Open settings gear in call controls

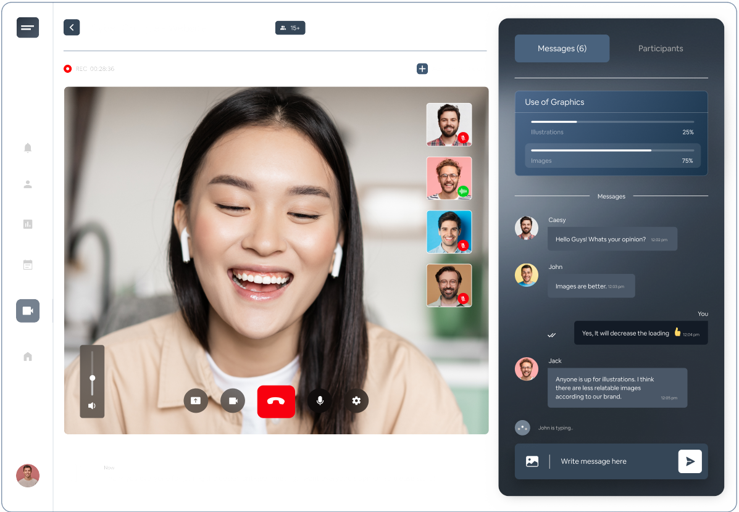(x=356, y=401)
